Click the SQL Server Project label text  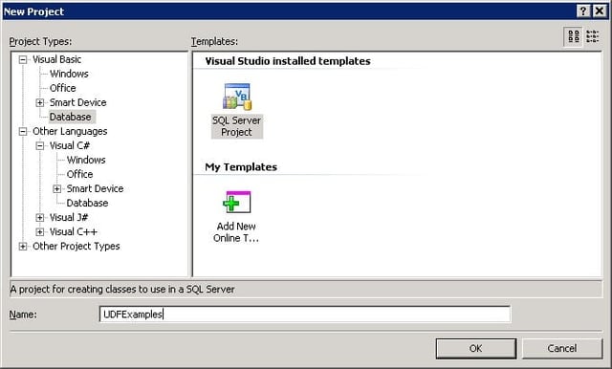(237, 126)
